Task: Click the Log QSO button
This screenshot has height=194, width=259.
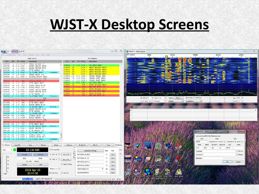Action: (x=17, y=145)
